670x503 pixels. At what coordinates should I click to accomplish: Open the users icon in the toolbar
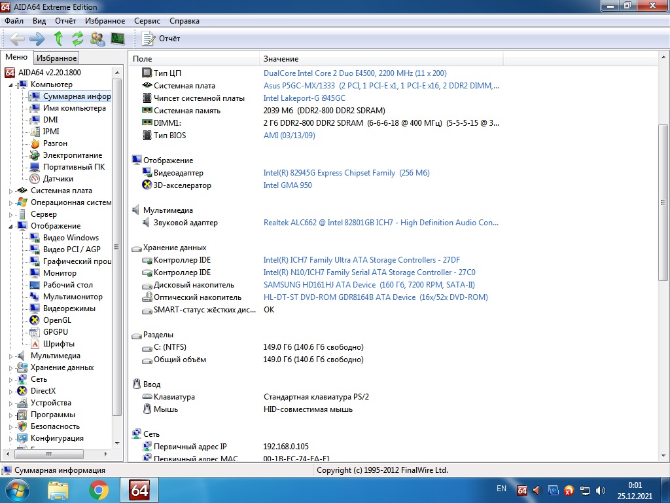pyautogui.click(x=97, y=39)
